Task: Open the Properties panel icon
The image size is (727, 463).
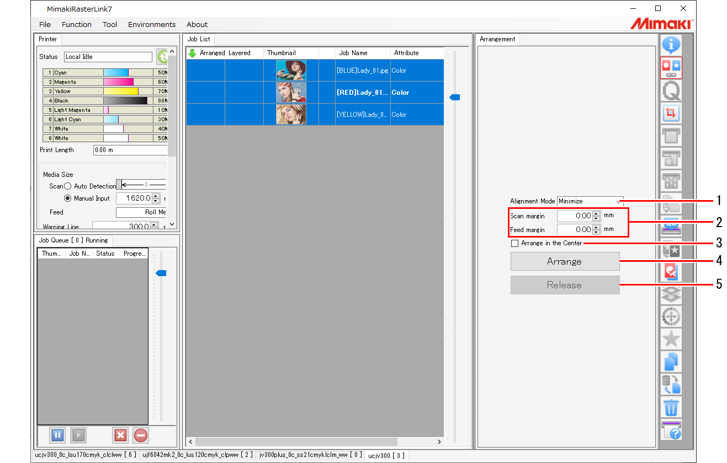Action: 671,45
